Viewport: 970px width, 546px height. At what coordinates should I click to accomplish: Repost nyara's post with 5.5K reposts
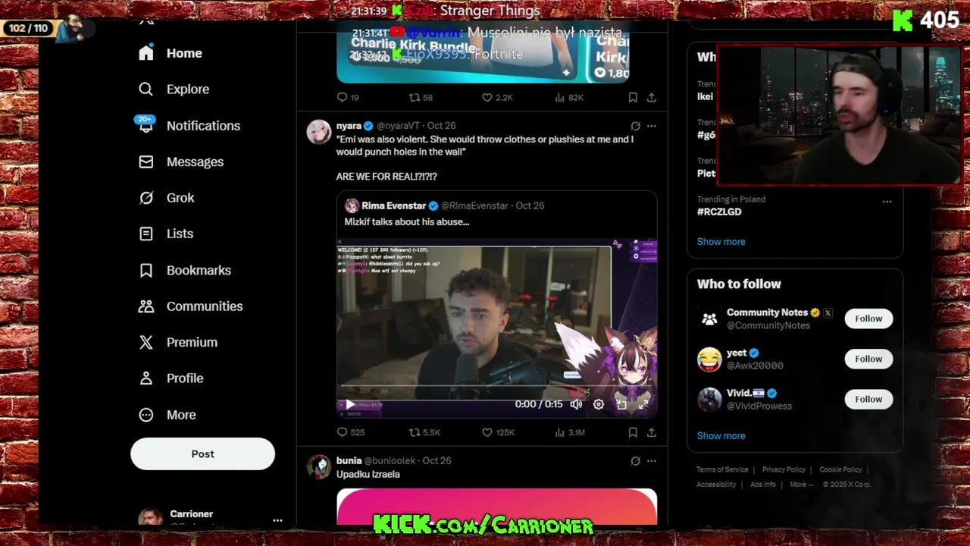[424, 432]
